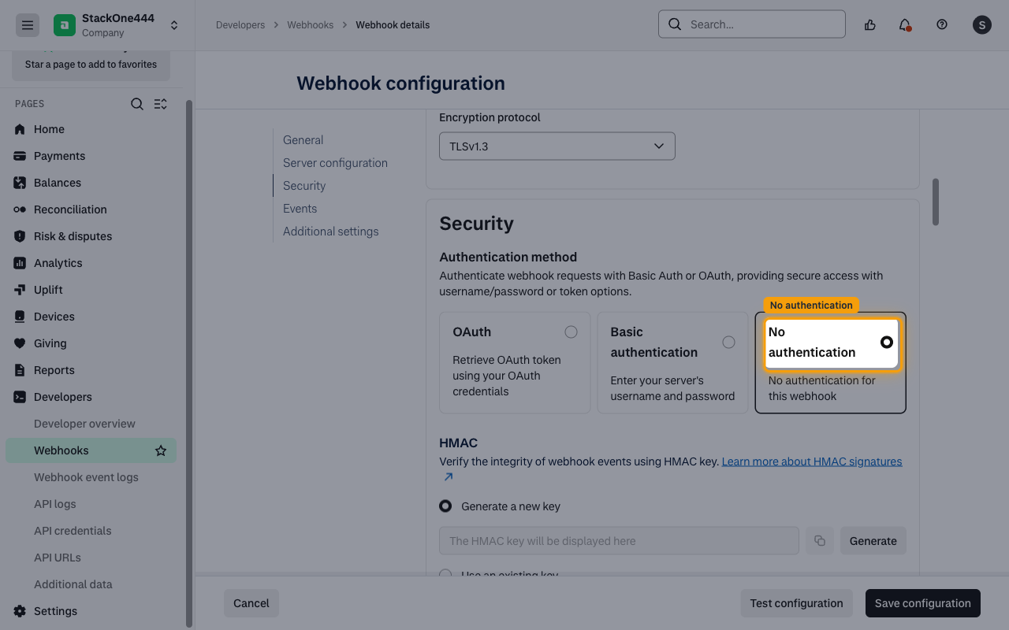Select the No authentication radio button
The image size is (1009, 630).
point(887,342)
